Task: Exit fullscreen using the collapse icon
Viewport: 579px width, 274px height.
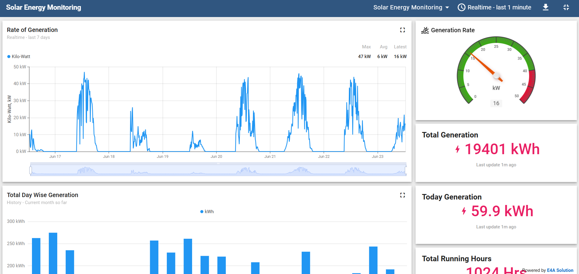Action: tap(566, 7)
